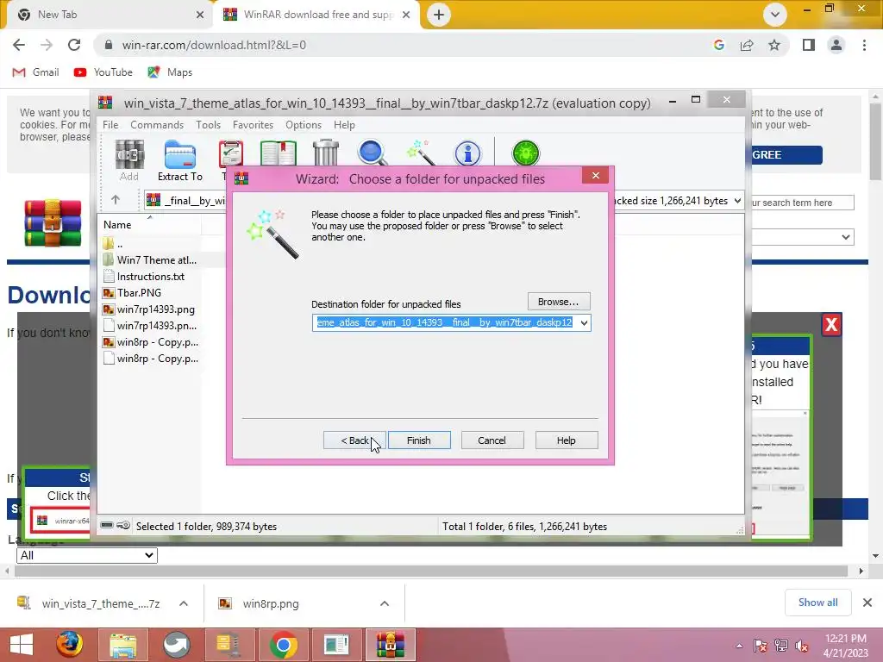The width and height of the screenshot is (883, 662).
Task: Open the Info icon in WinRAR toolbar
Action: point(467,153)
